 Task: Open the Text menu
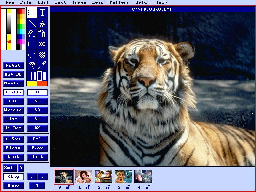point(60,2)
